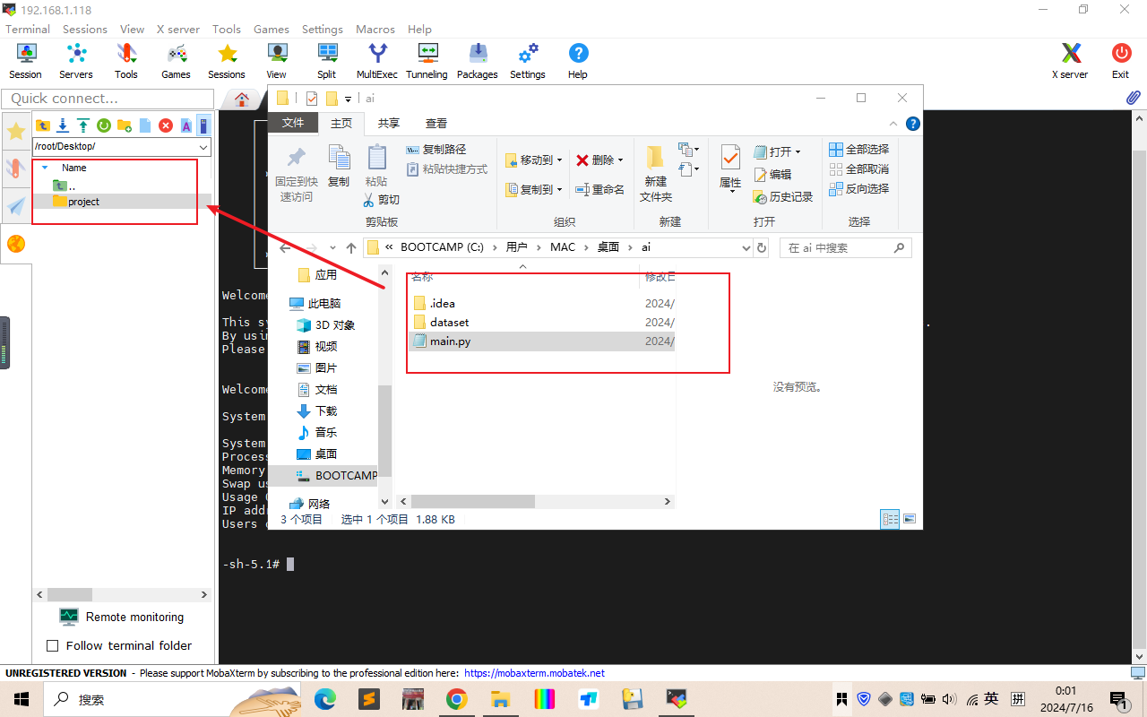Open the Tunneling tool
The image size is (1147, 717).
427,61
